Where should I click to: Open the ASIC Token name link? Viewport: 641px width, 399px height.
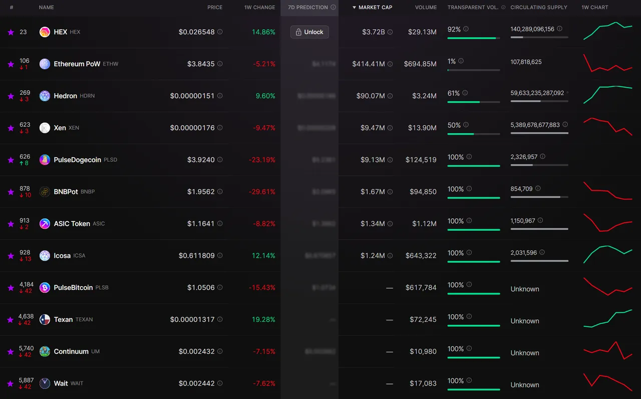(72, 224)
